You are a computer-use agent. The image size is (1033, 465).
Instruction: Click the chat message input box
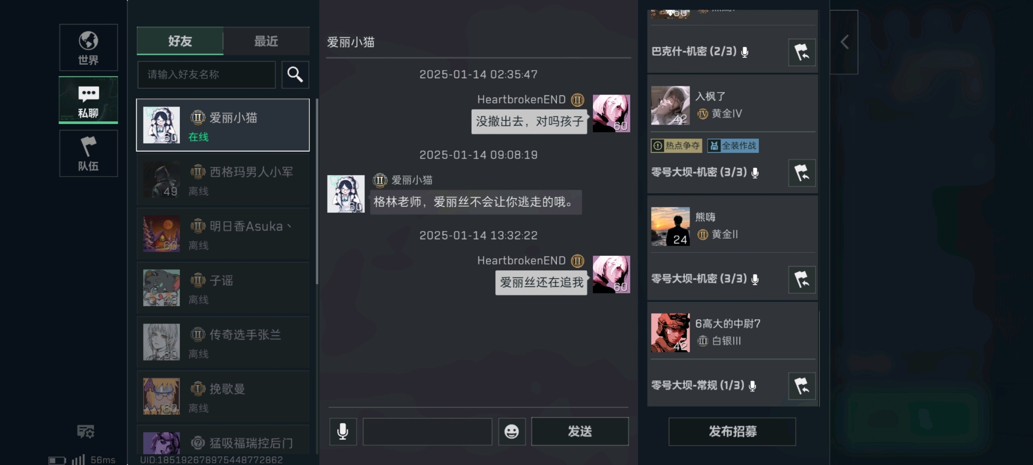pyautogui.click(x=427, y=431)
